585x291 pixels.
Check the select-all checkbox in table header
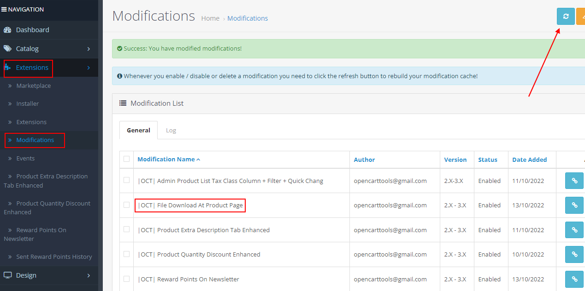coord(127,159)
